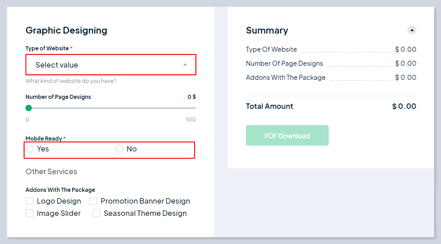Enable the Logo Design checkbox
The image size is (441, 244).
[x=30, y=201]
